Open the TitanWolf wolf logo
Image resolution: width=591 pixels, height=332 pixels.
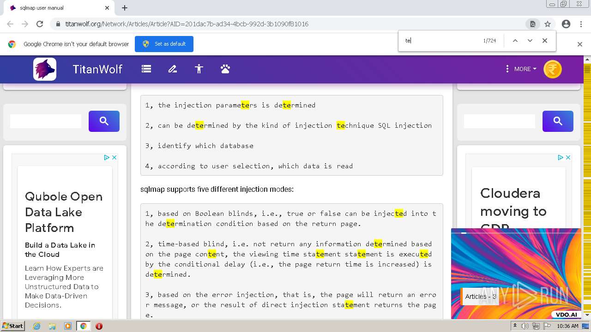[45, 69]
